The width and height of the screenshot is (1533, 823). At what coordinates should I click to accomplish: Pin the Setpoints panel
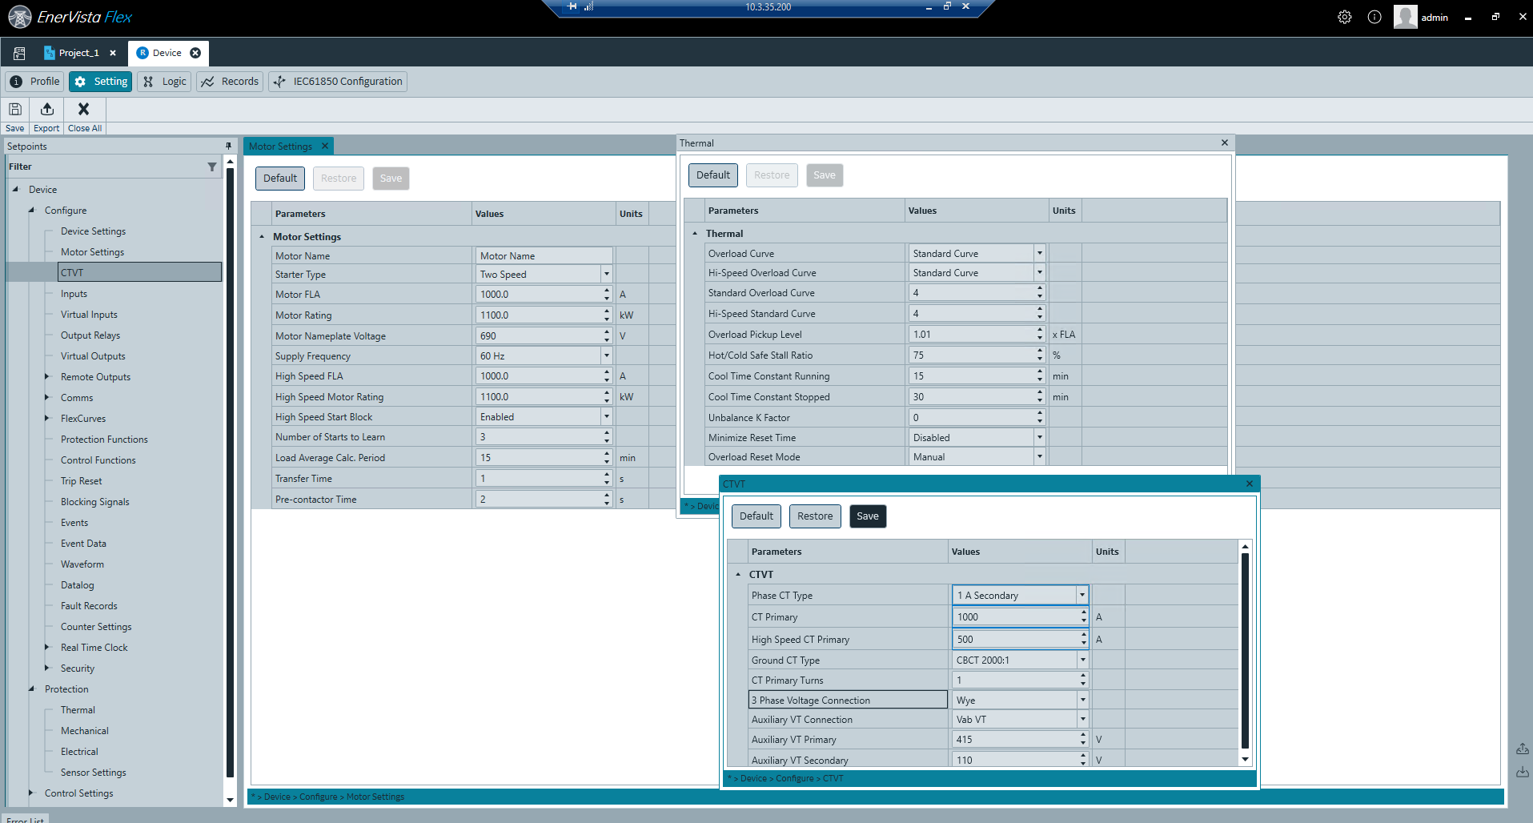pos(229,146)
